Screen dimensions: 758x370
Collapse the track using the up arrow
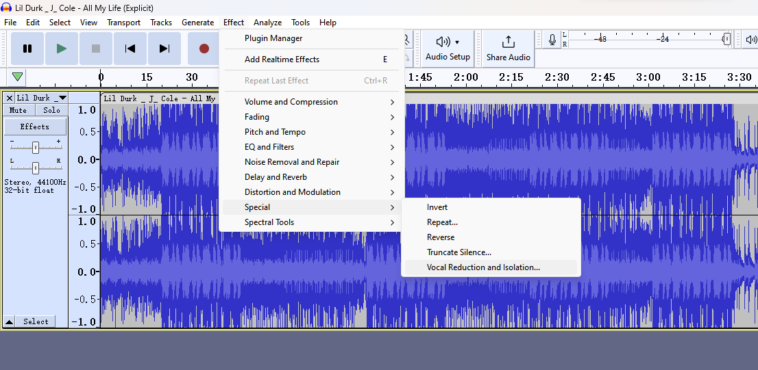(x=9, y=321)
